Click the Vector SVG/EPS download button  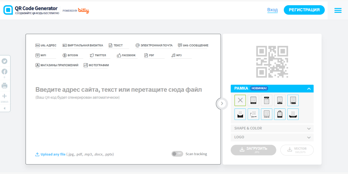pyautogui.click(x=297, y=150)
